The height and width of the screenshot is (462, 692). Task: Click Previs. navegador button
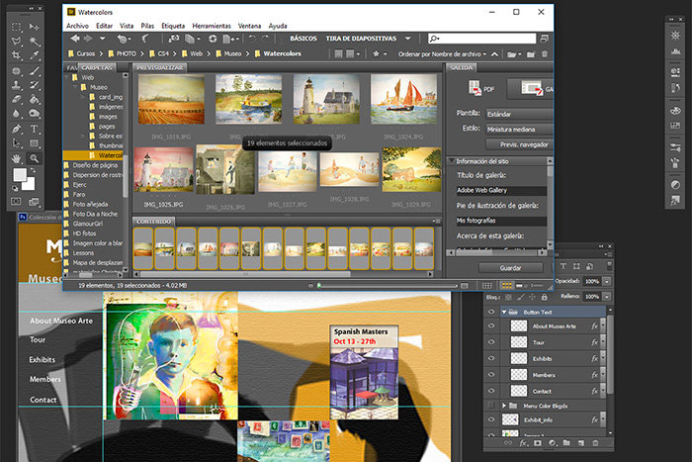(520, 144)
